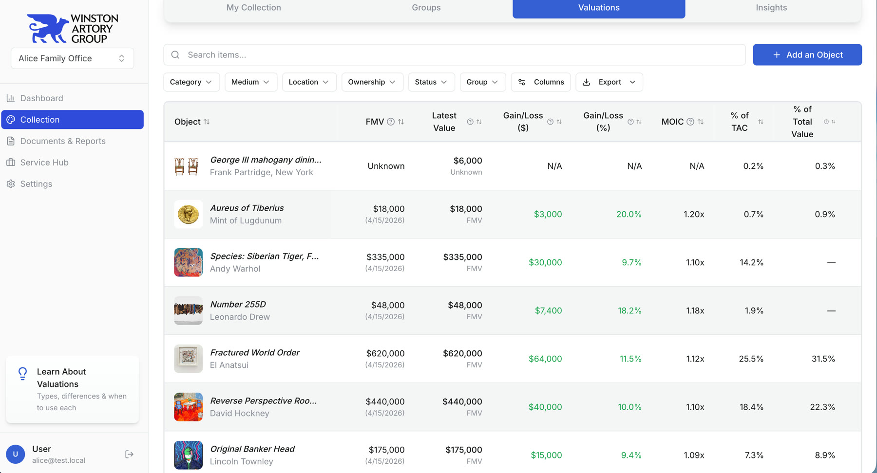Open the Insights tab
This screenshot has width=877, height=473.
pyautogui.click(x=771, y=8)
